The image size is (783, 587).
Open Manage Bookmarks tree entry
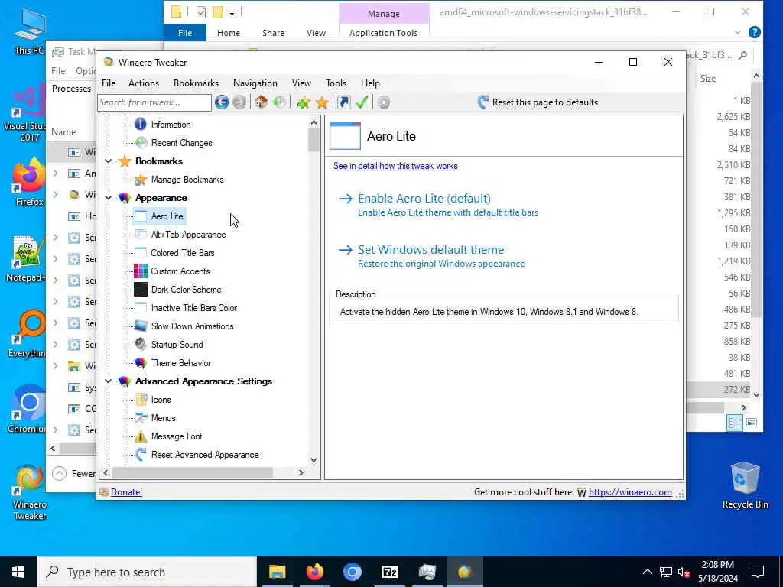(187, 180)
